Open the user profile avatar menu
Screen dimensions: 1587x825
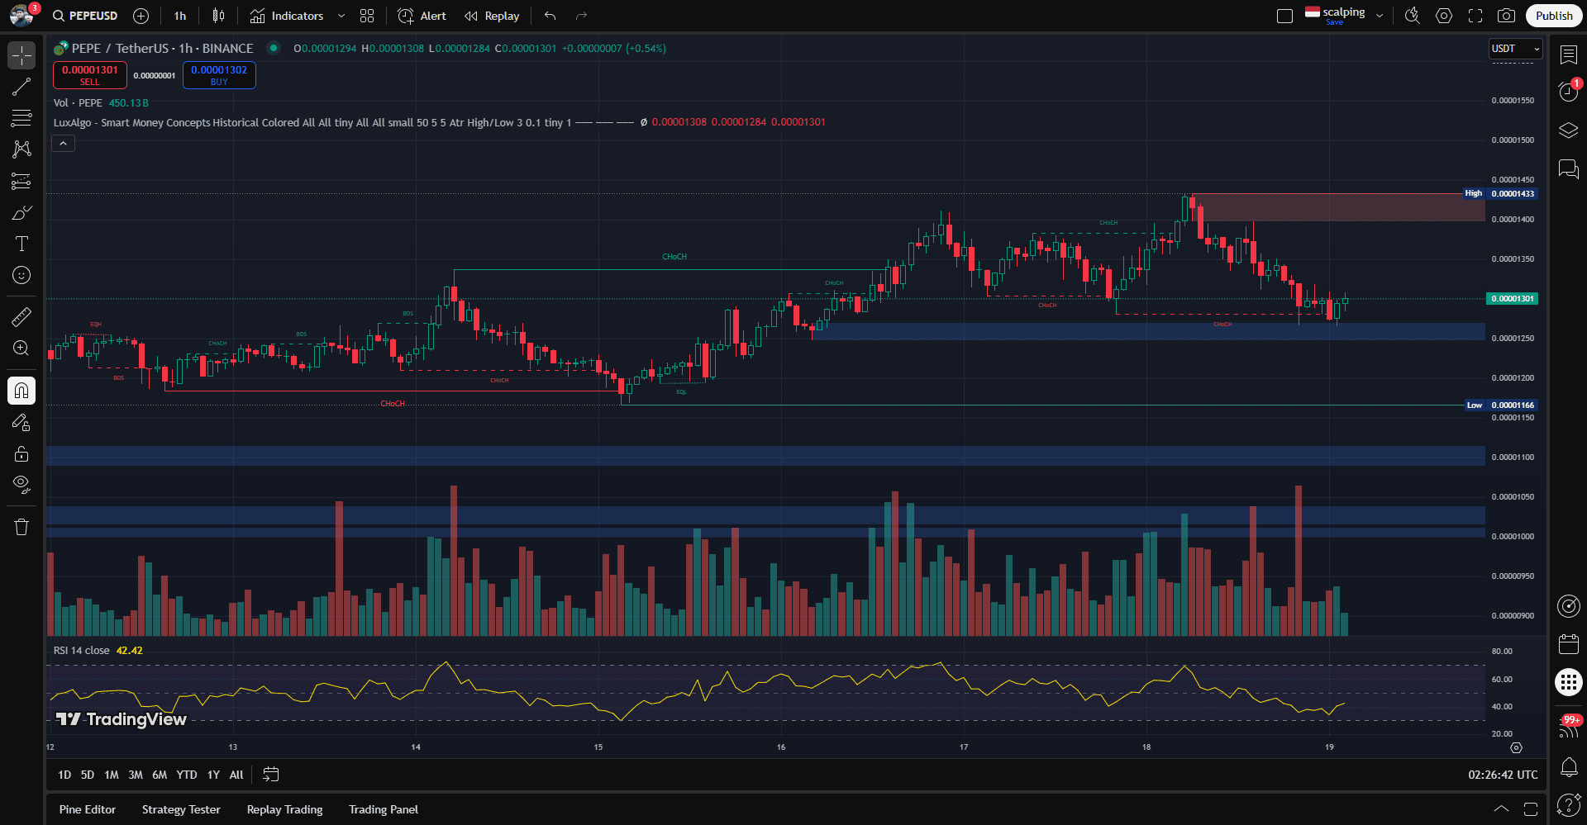[22, 15]
